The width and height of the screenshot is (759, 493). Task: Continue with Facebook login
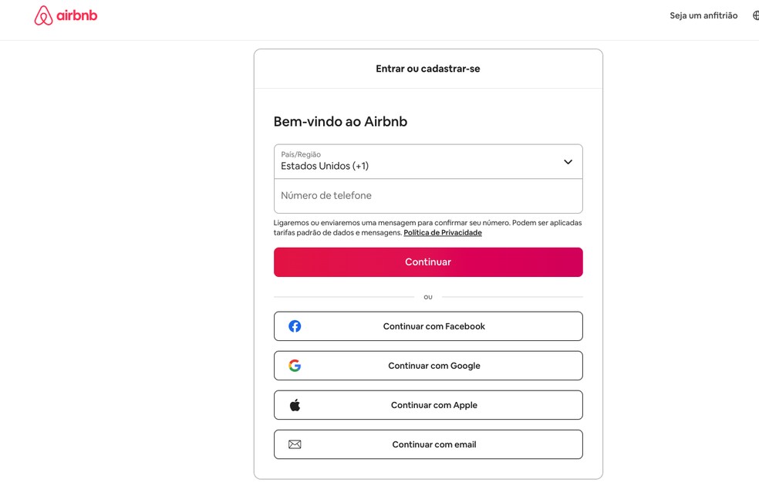pyautogui.click(x=428, y=326)
